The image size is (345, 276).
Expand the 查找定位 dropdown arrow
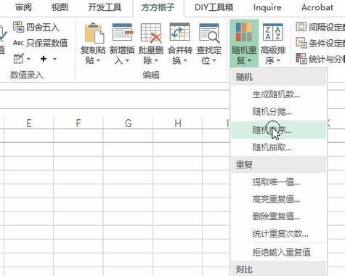[214, 60]
